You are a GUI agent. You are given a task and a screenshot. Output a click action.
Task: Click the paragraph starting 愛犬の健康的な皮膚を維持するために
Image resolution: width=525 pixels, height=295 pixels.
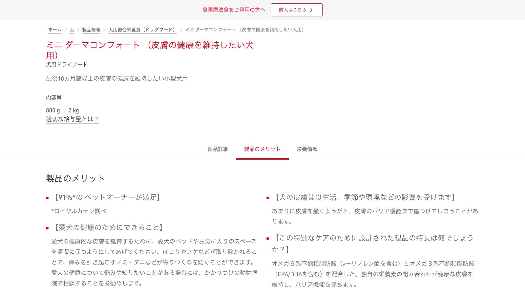[154, 262]
